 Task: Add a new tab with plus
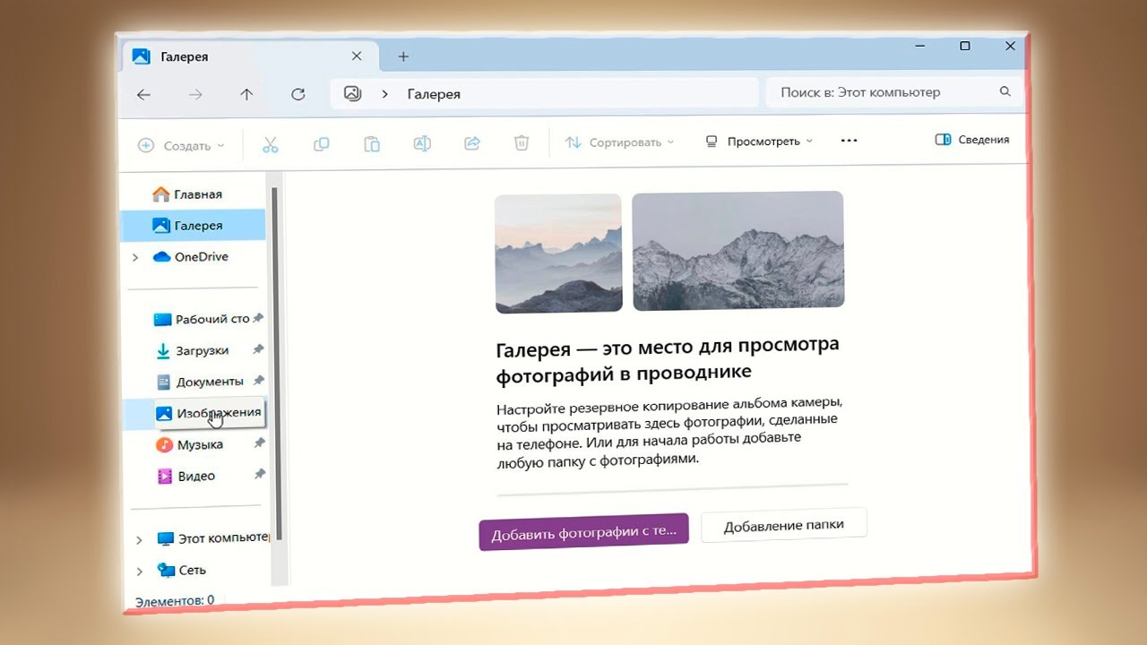tap(403, 56)
